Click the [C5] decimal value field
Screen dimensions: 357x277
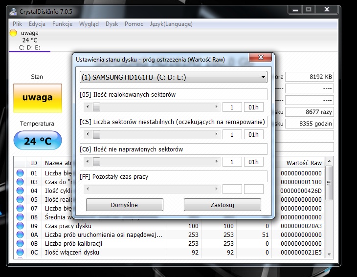(232, 134)
